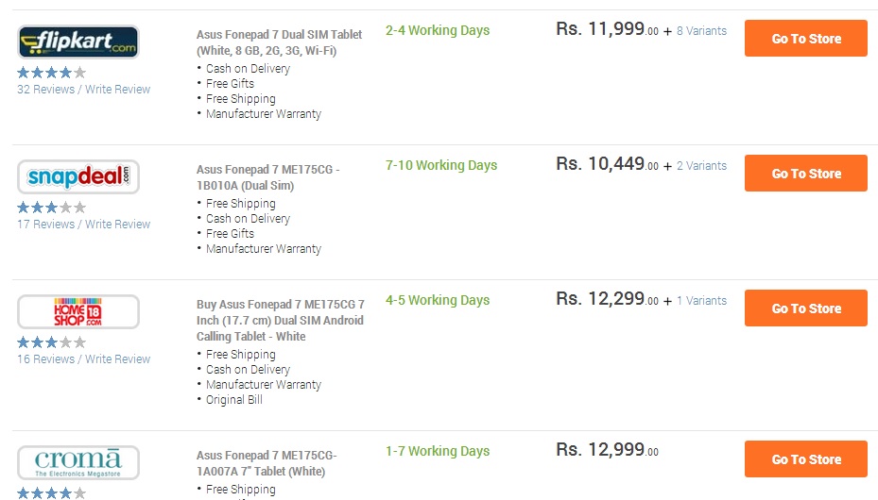Click Snapdeal's star rating
The image size is (878, 500).
point(52,208)
